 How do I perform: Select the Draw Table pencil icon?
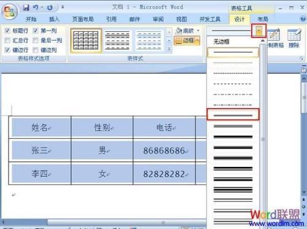(x=274, y=34)
